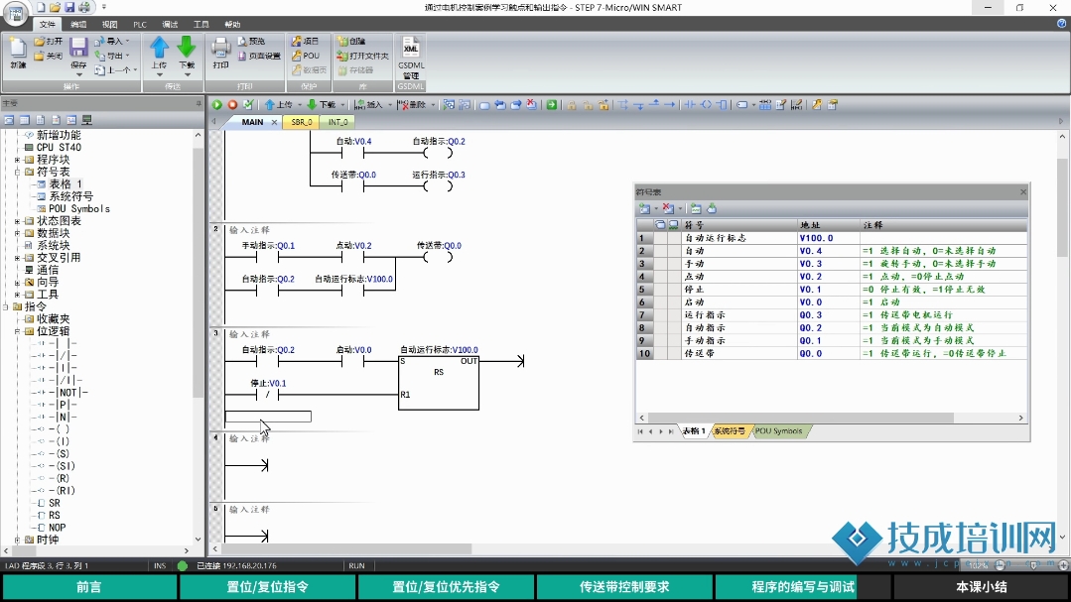Switch to the SBR_0 editor tab
The image size is (1071, 602).
tap(302, 122)
